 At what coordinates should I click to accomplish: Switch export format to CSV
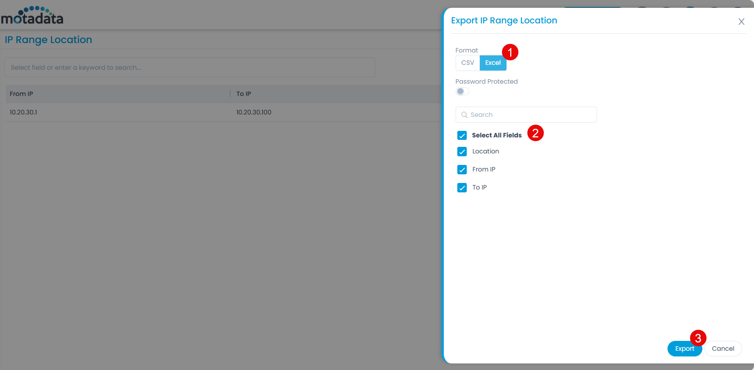(x=468, y=63)
